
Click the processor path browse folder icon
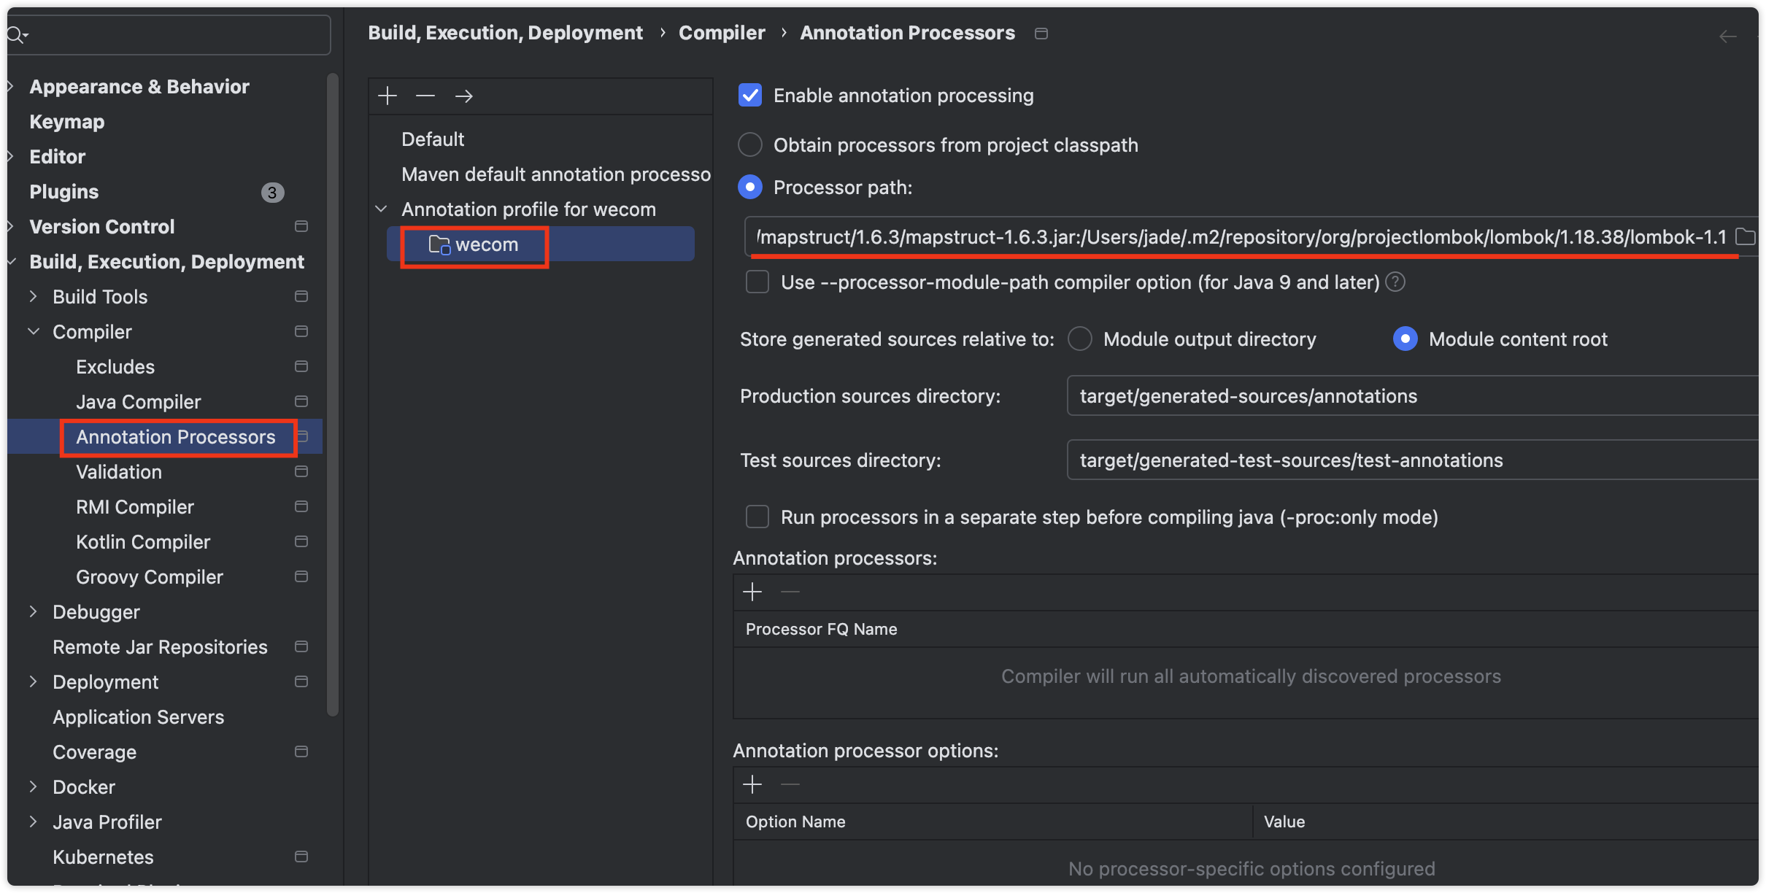click(x=1744, y=236)
